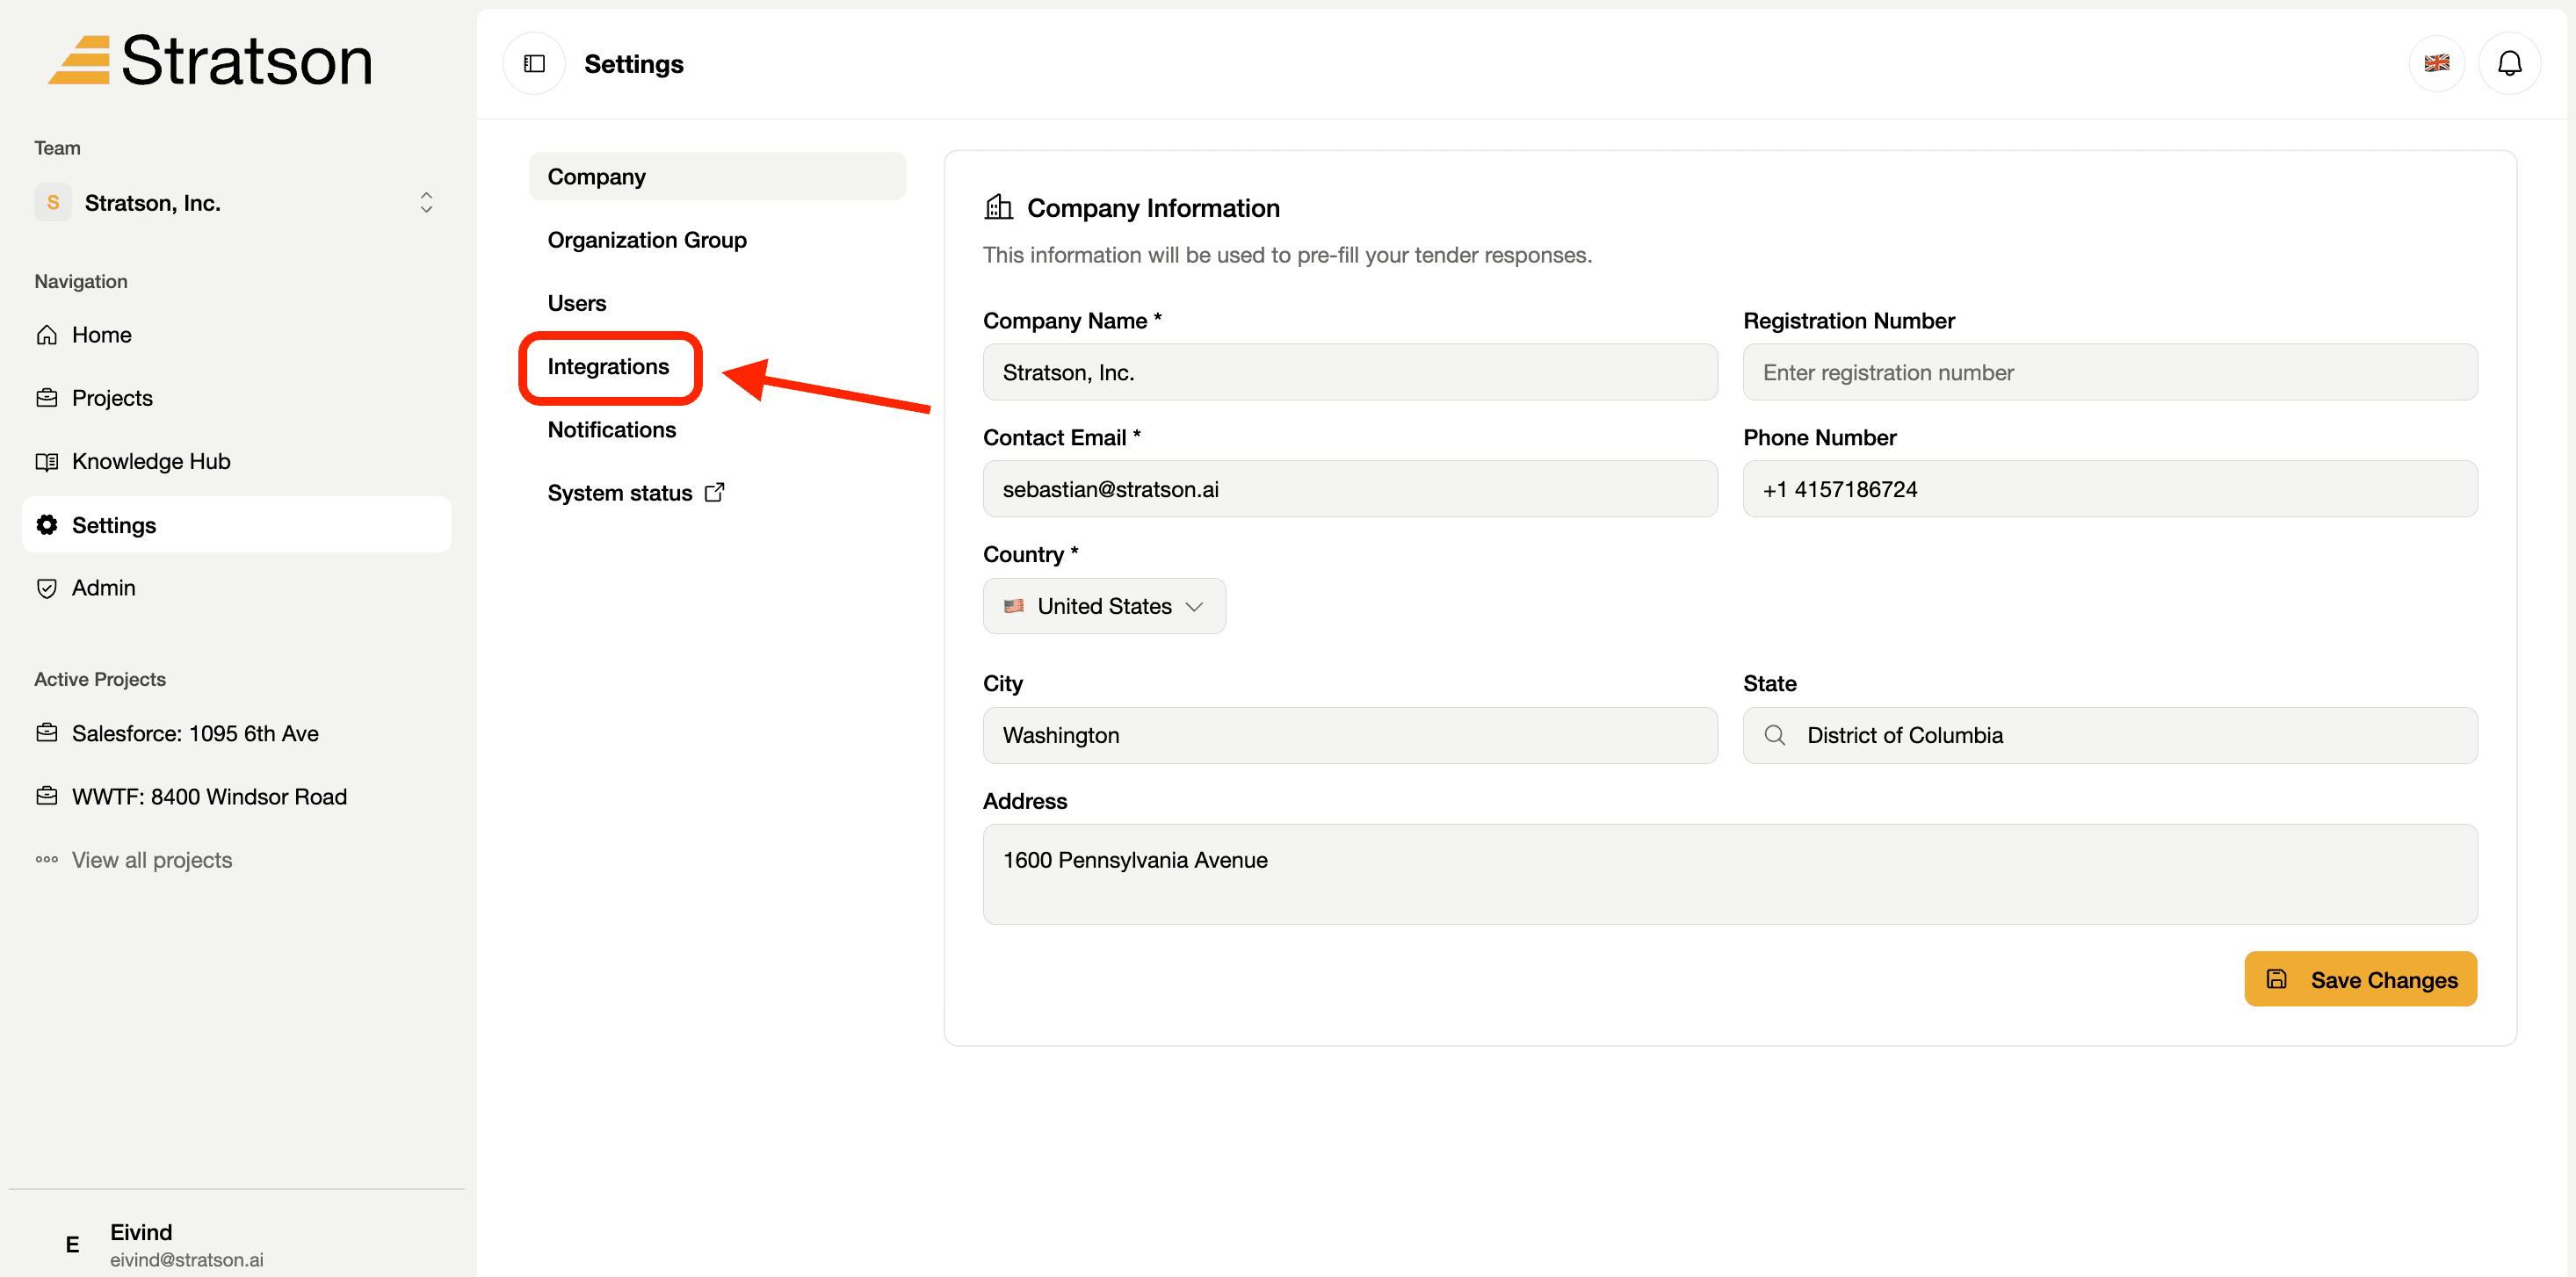The height and width of the screenshot is (1277, 2576).
Task: Click the WWTF project briefcase icon
Action: 47,796
